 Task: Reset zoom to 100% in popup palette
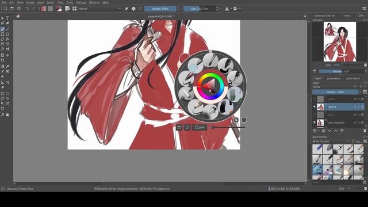200,128
